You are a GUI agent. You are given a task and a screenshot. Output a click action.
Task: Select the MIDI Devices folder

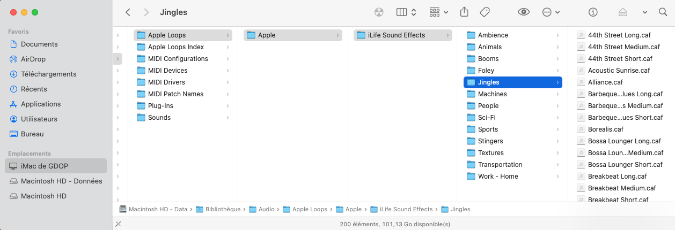pyautogui.click(x=183, y=71)
